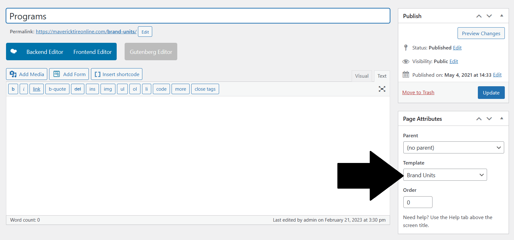Click the Order number input field

[418, 202]
